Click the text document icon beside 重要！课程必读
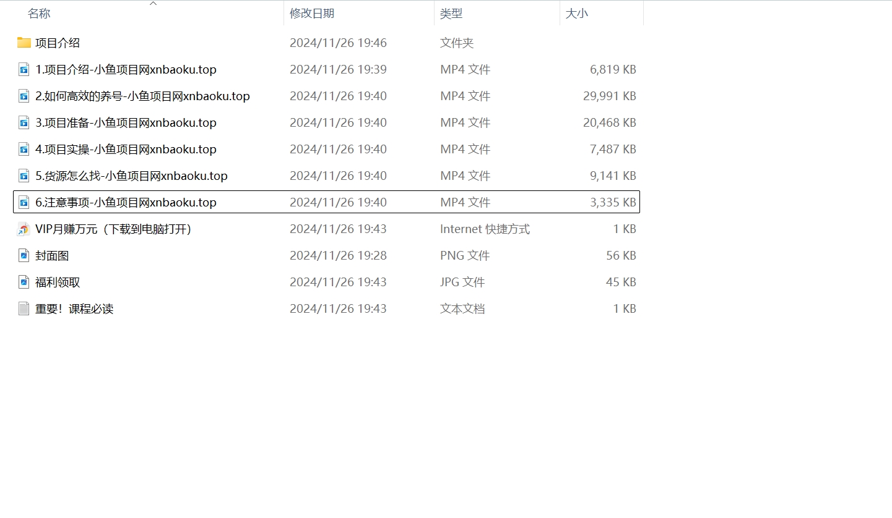The height and width of the screenshot is (518, 892). tap(23, 308)
